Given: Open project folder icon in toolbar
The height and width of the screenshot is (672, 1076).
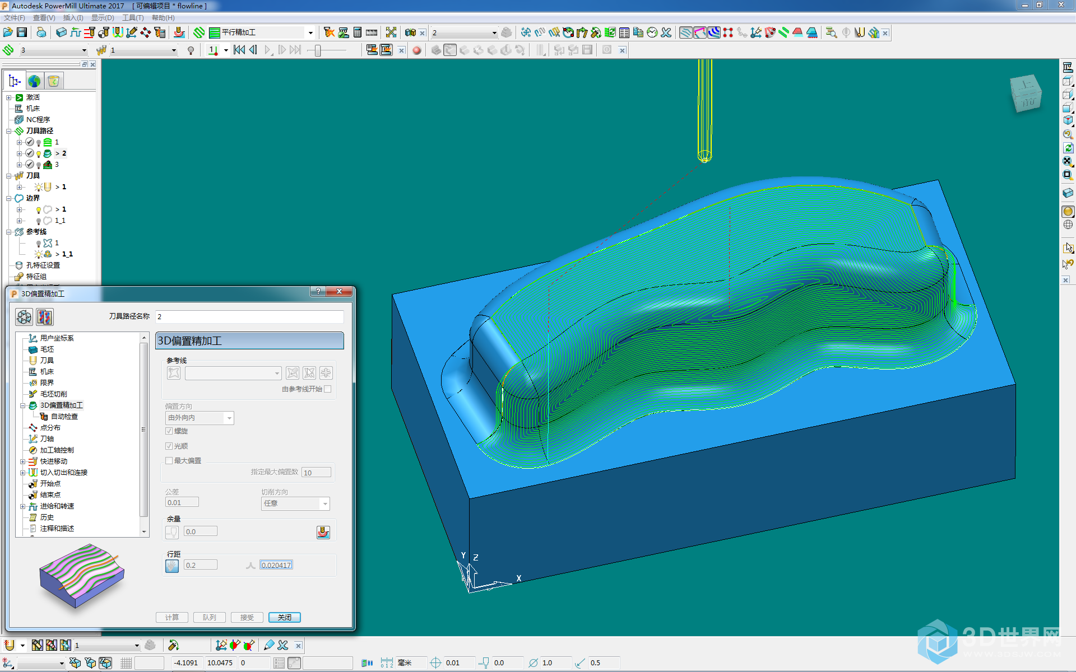Looking at the screenshot, I should (x=8, y=32).
